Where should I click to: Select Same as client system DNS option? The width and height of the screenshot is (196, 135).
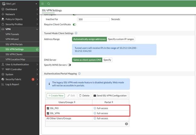pos(87,60)
